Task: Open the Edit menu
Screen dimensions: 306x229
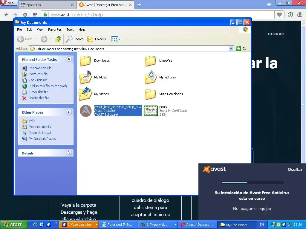Action: (x=29, y=30)
